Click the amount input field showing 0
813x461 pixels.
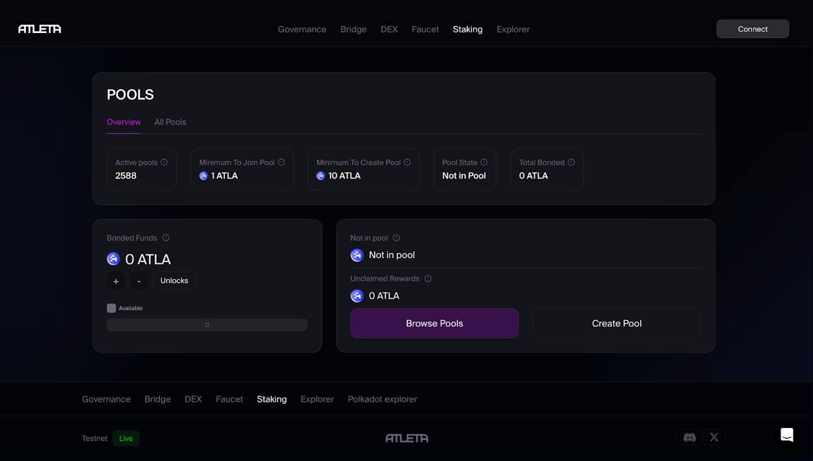(x=207, y=324)
